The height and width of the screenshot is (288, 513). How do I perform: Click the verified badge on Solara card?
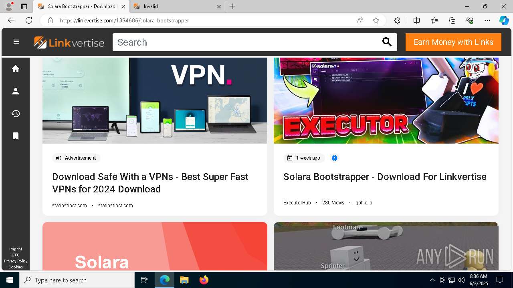coord(335,158)
